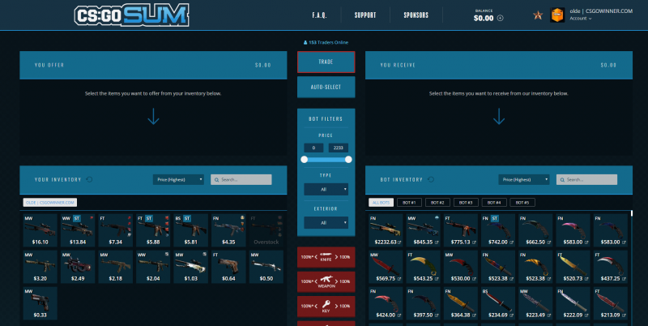
Task: Open Bot Inventory sort dropdown Price (Highest)
Action: tap(523, 179)
